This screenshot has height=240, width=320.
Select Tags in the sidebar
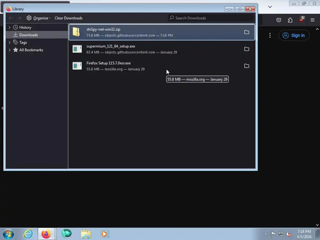click(x=23, y=42)
